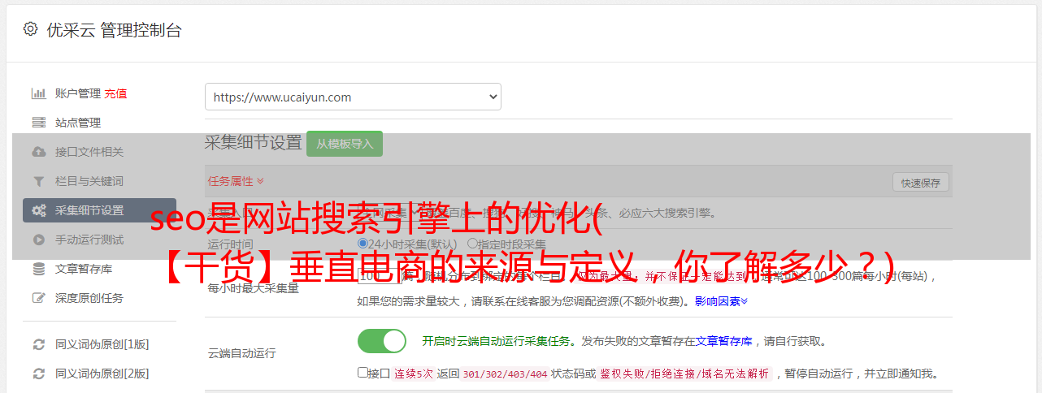Open 同义词伪原创[1版] menu item
Viewport: 1042px width, 393px height.
102,344
